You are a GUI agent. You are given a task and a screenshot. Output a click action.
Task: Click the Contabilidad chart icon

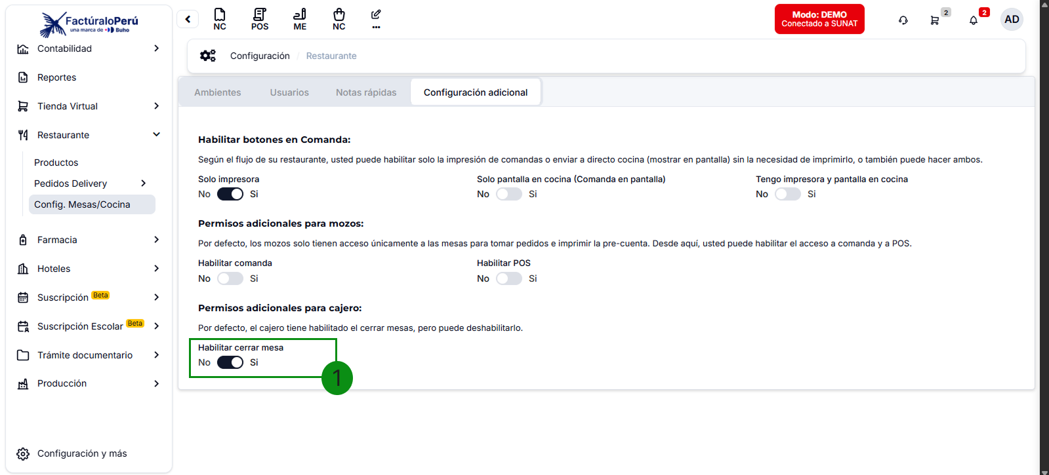pos(23,48)
